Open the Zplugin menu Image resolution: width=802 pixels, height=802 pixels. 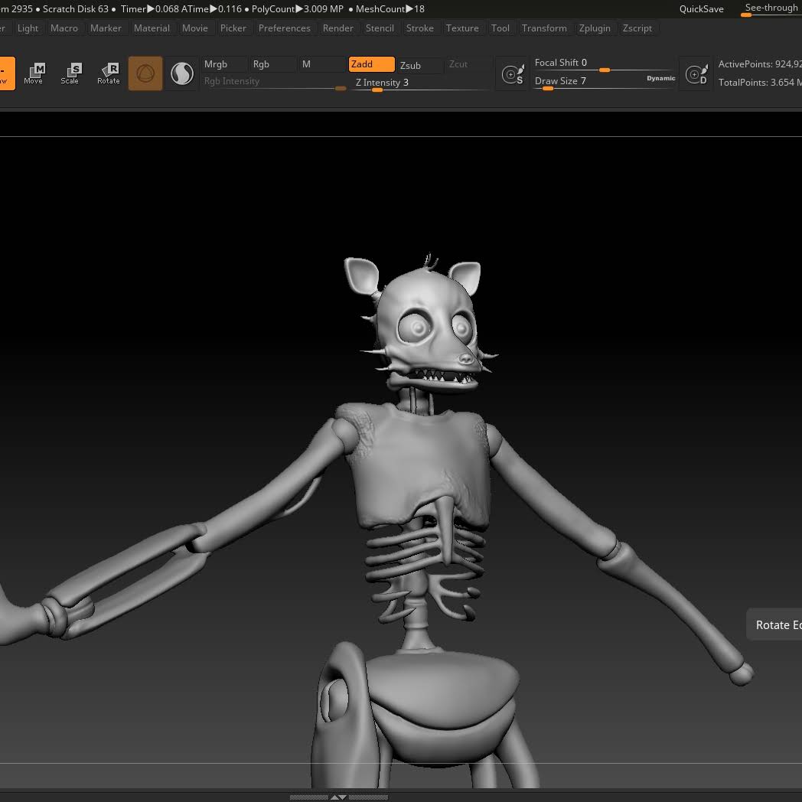595,28
